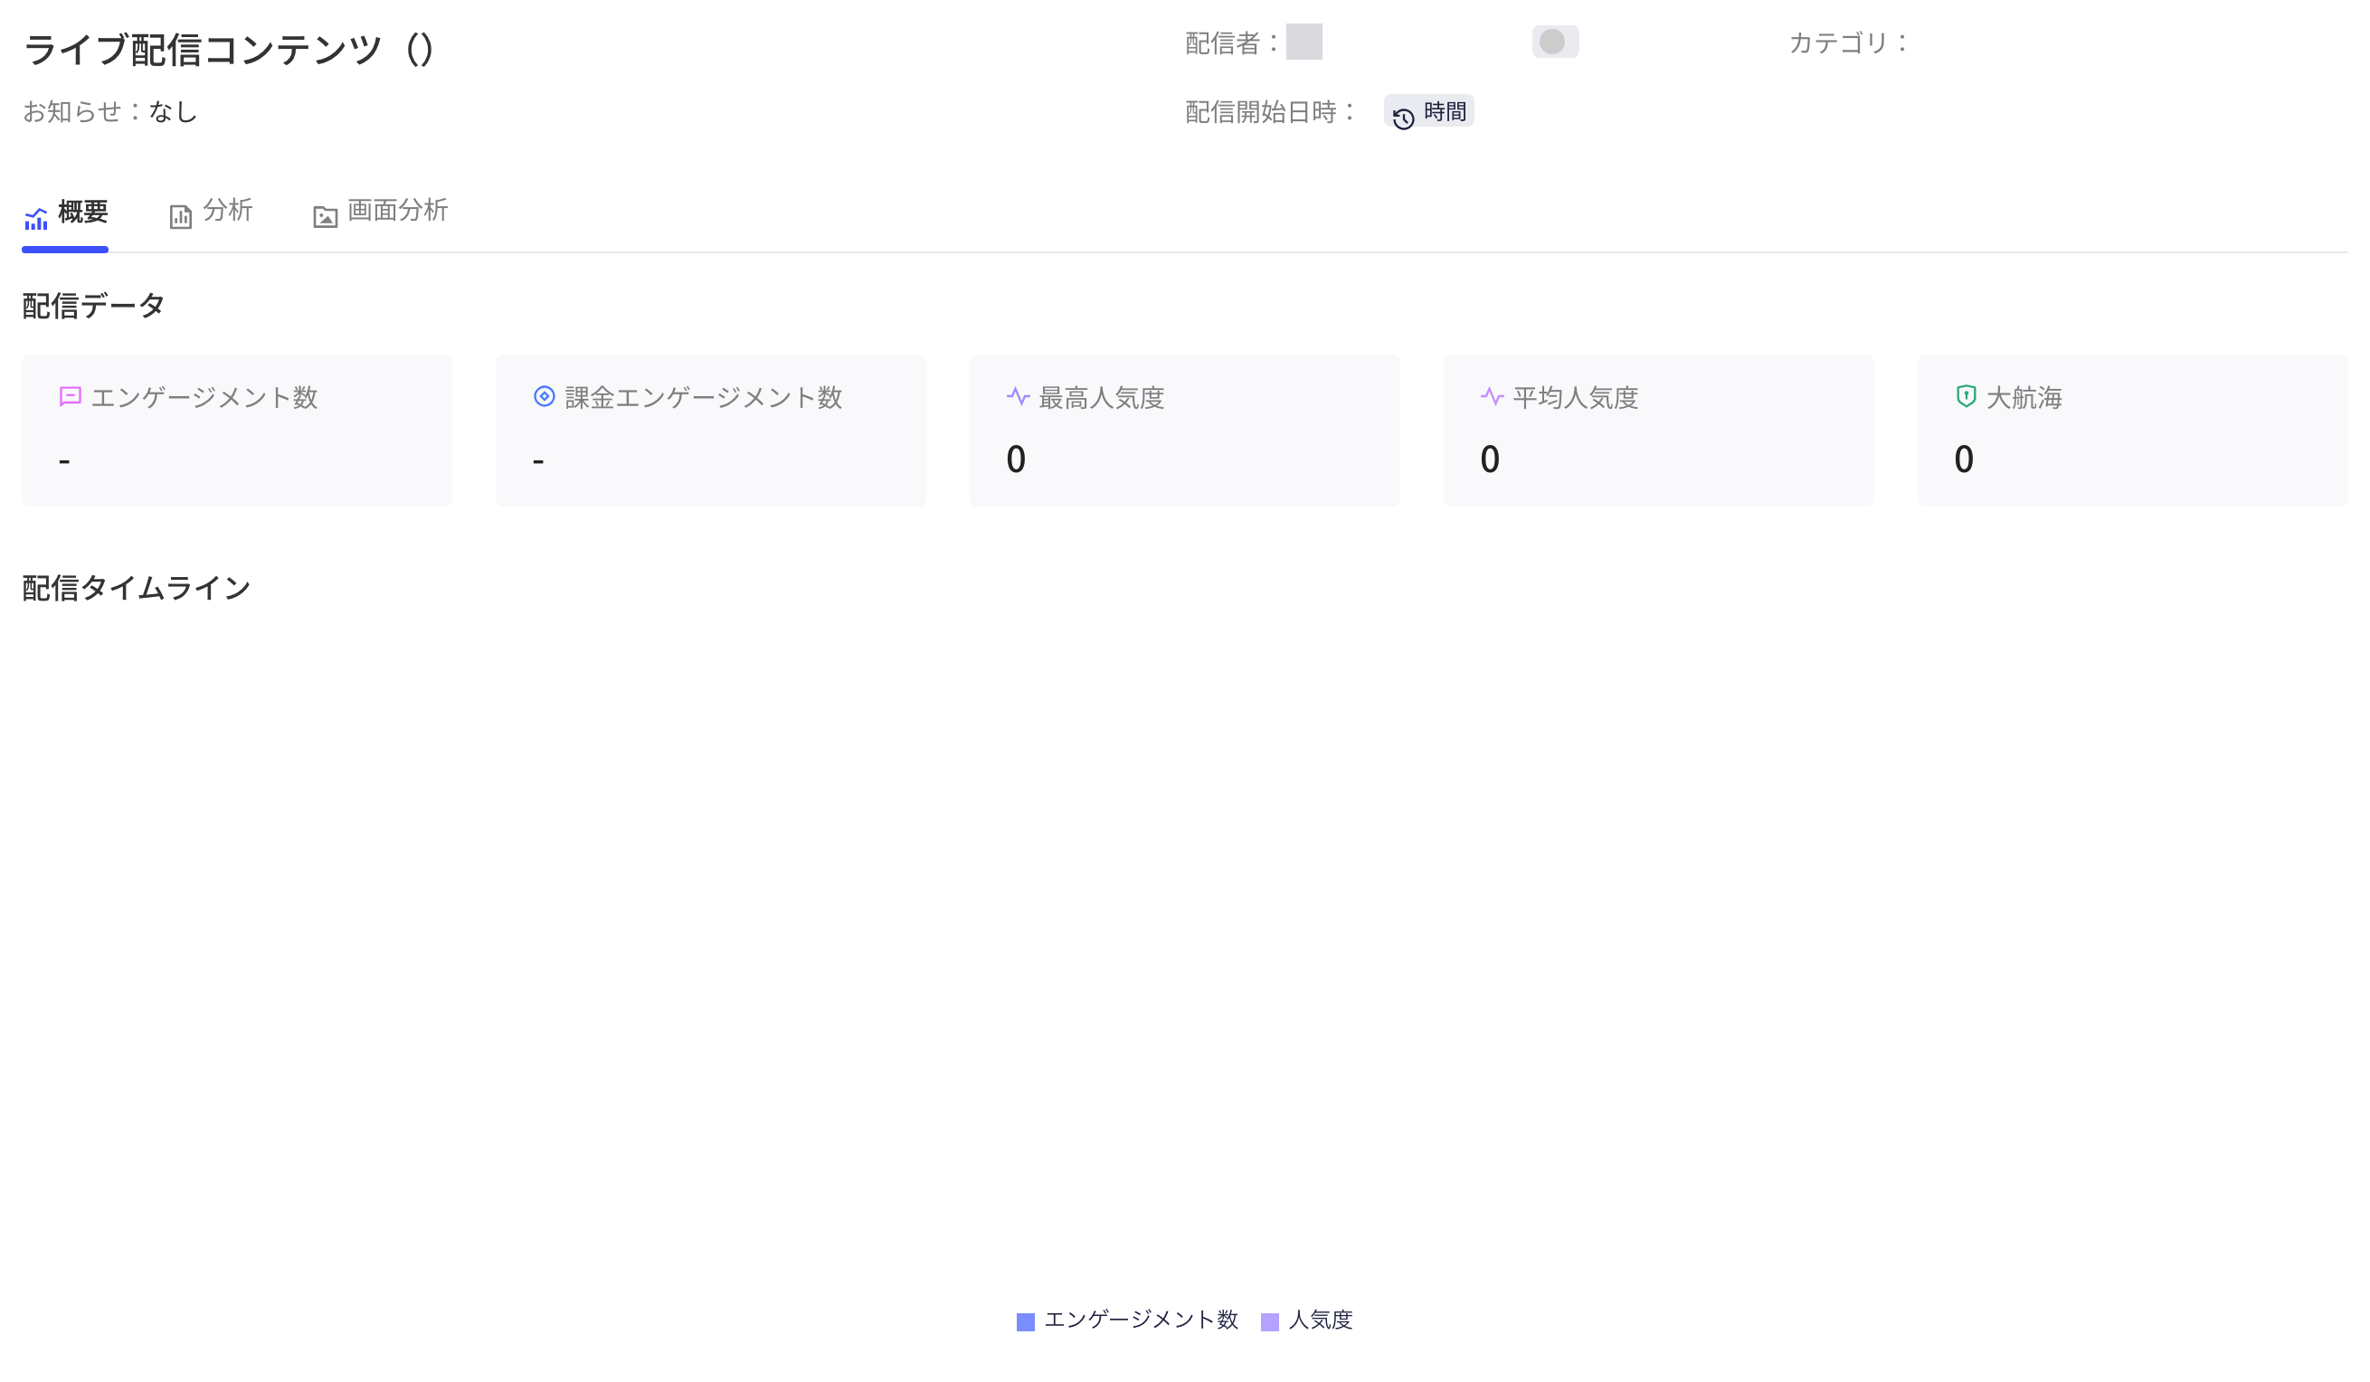The width and height of the screenshot is (2370, 1382).
Task: Click the 0 value under 最高人気度
Action: (1016, 459)
